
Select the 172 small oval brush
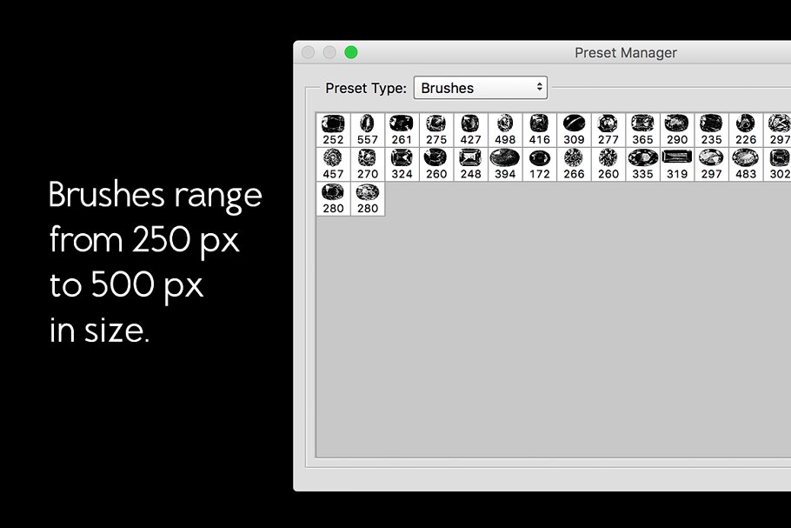coord(540,164)
